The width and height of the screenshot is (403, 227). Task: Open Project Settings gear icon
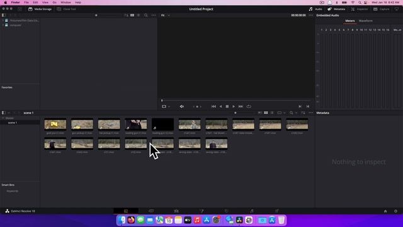[x=396, y=211]
